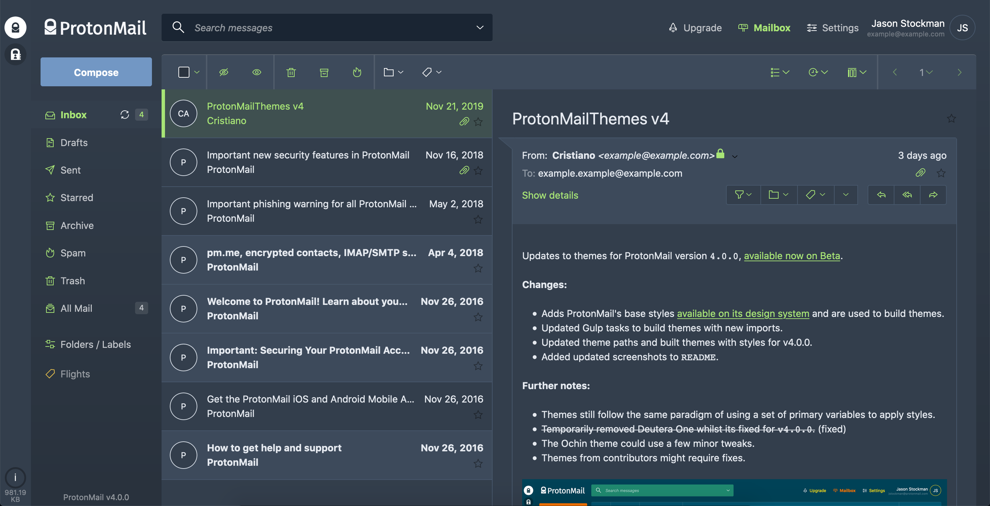Click the trash icon in the toolbar

pyautogui.click(x=291, y=72)
